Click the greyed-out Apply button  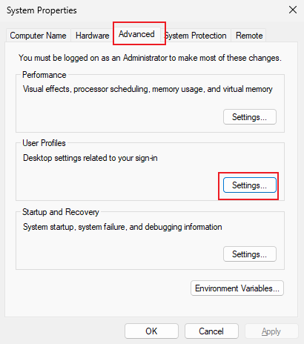click(x=271, y=331)
